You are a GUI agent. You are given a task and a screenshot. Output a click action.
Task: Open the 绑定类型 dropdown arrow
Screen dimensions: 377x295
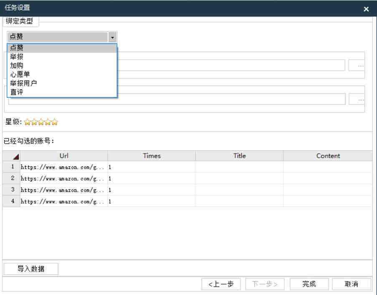(x=112, y=37)
